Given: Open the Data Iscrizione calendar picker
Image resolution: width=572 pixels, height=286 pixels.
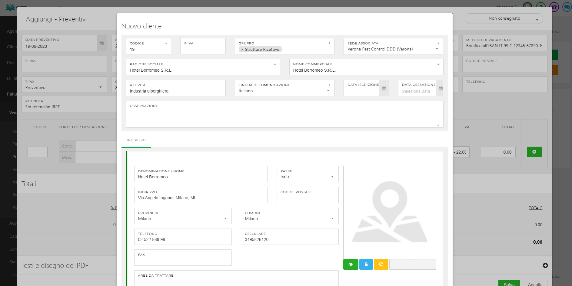Looking at the screenshot, I should [x=384, y=88].
